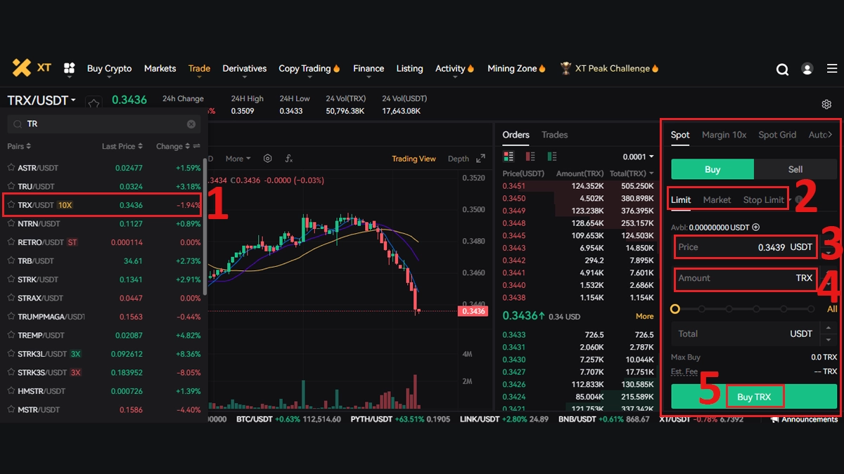Open the trading layout settings gear
Screen dimensions: 844x474
point(826,104)
